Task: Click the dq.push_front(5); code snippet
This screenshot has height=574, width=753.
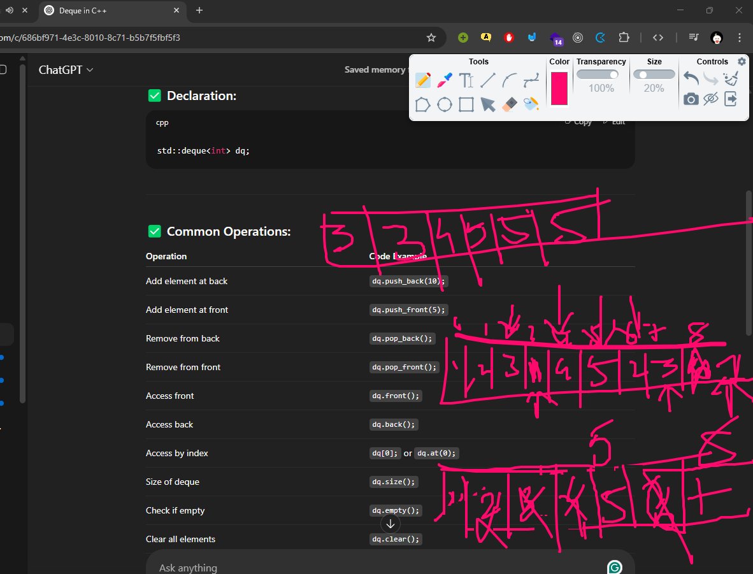Action: 409,310
